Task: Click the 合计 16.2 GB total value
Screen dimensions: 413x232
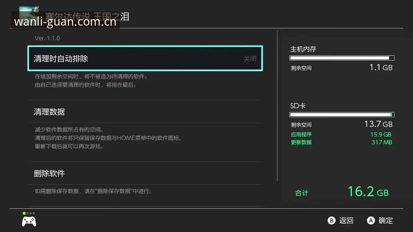Action: 368,192
